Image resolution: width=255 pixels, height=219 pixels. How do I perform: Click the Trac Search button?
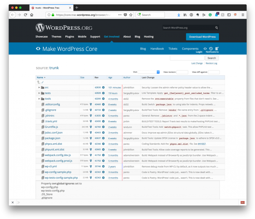point(212,58)
